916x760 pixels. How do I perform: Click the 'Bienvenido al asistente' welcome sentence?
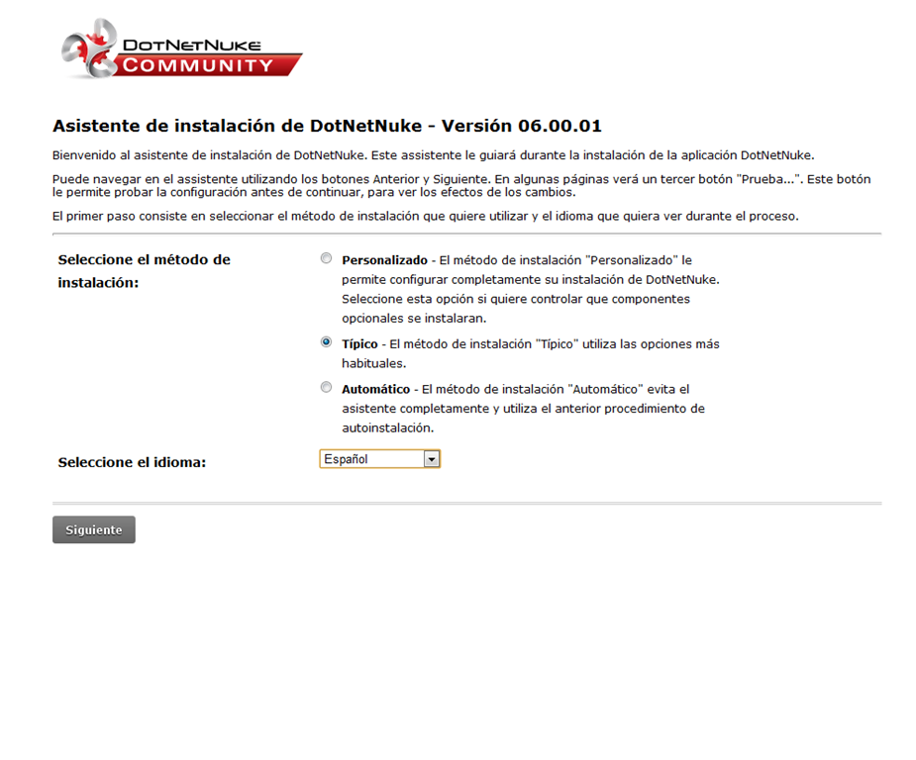434,155
